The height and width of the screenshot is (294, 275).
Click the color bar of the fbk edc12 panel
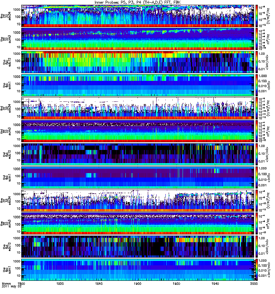tap(257, 247)
